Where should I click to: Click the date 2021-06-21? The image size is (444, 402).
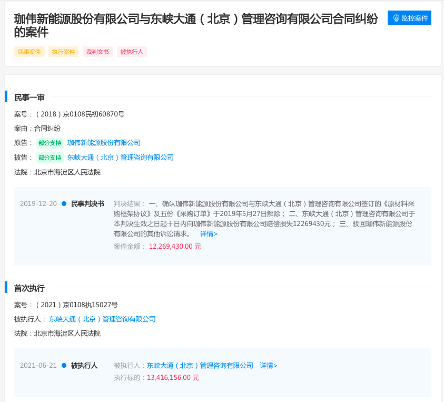pyautogui.click(x=38, y=366)
